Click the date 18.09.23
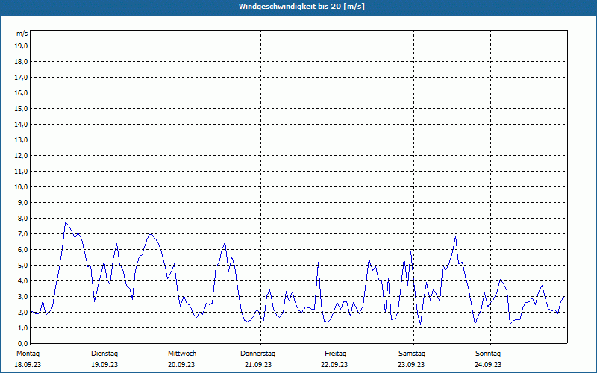This screenshot has height=373, width=597. [x=28, y=365]
